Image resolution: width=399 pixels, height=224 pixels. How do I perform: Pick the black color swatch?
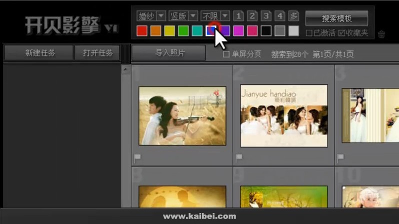point(266,31)
